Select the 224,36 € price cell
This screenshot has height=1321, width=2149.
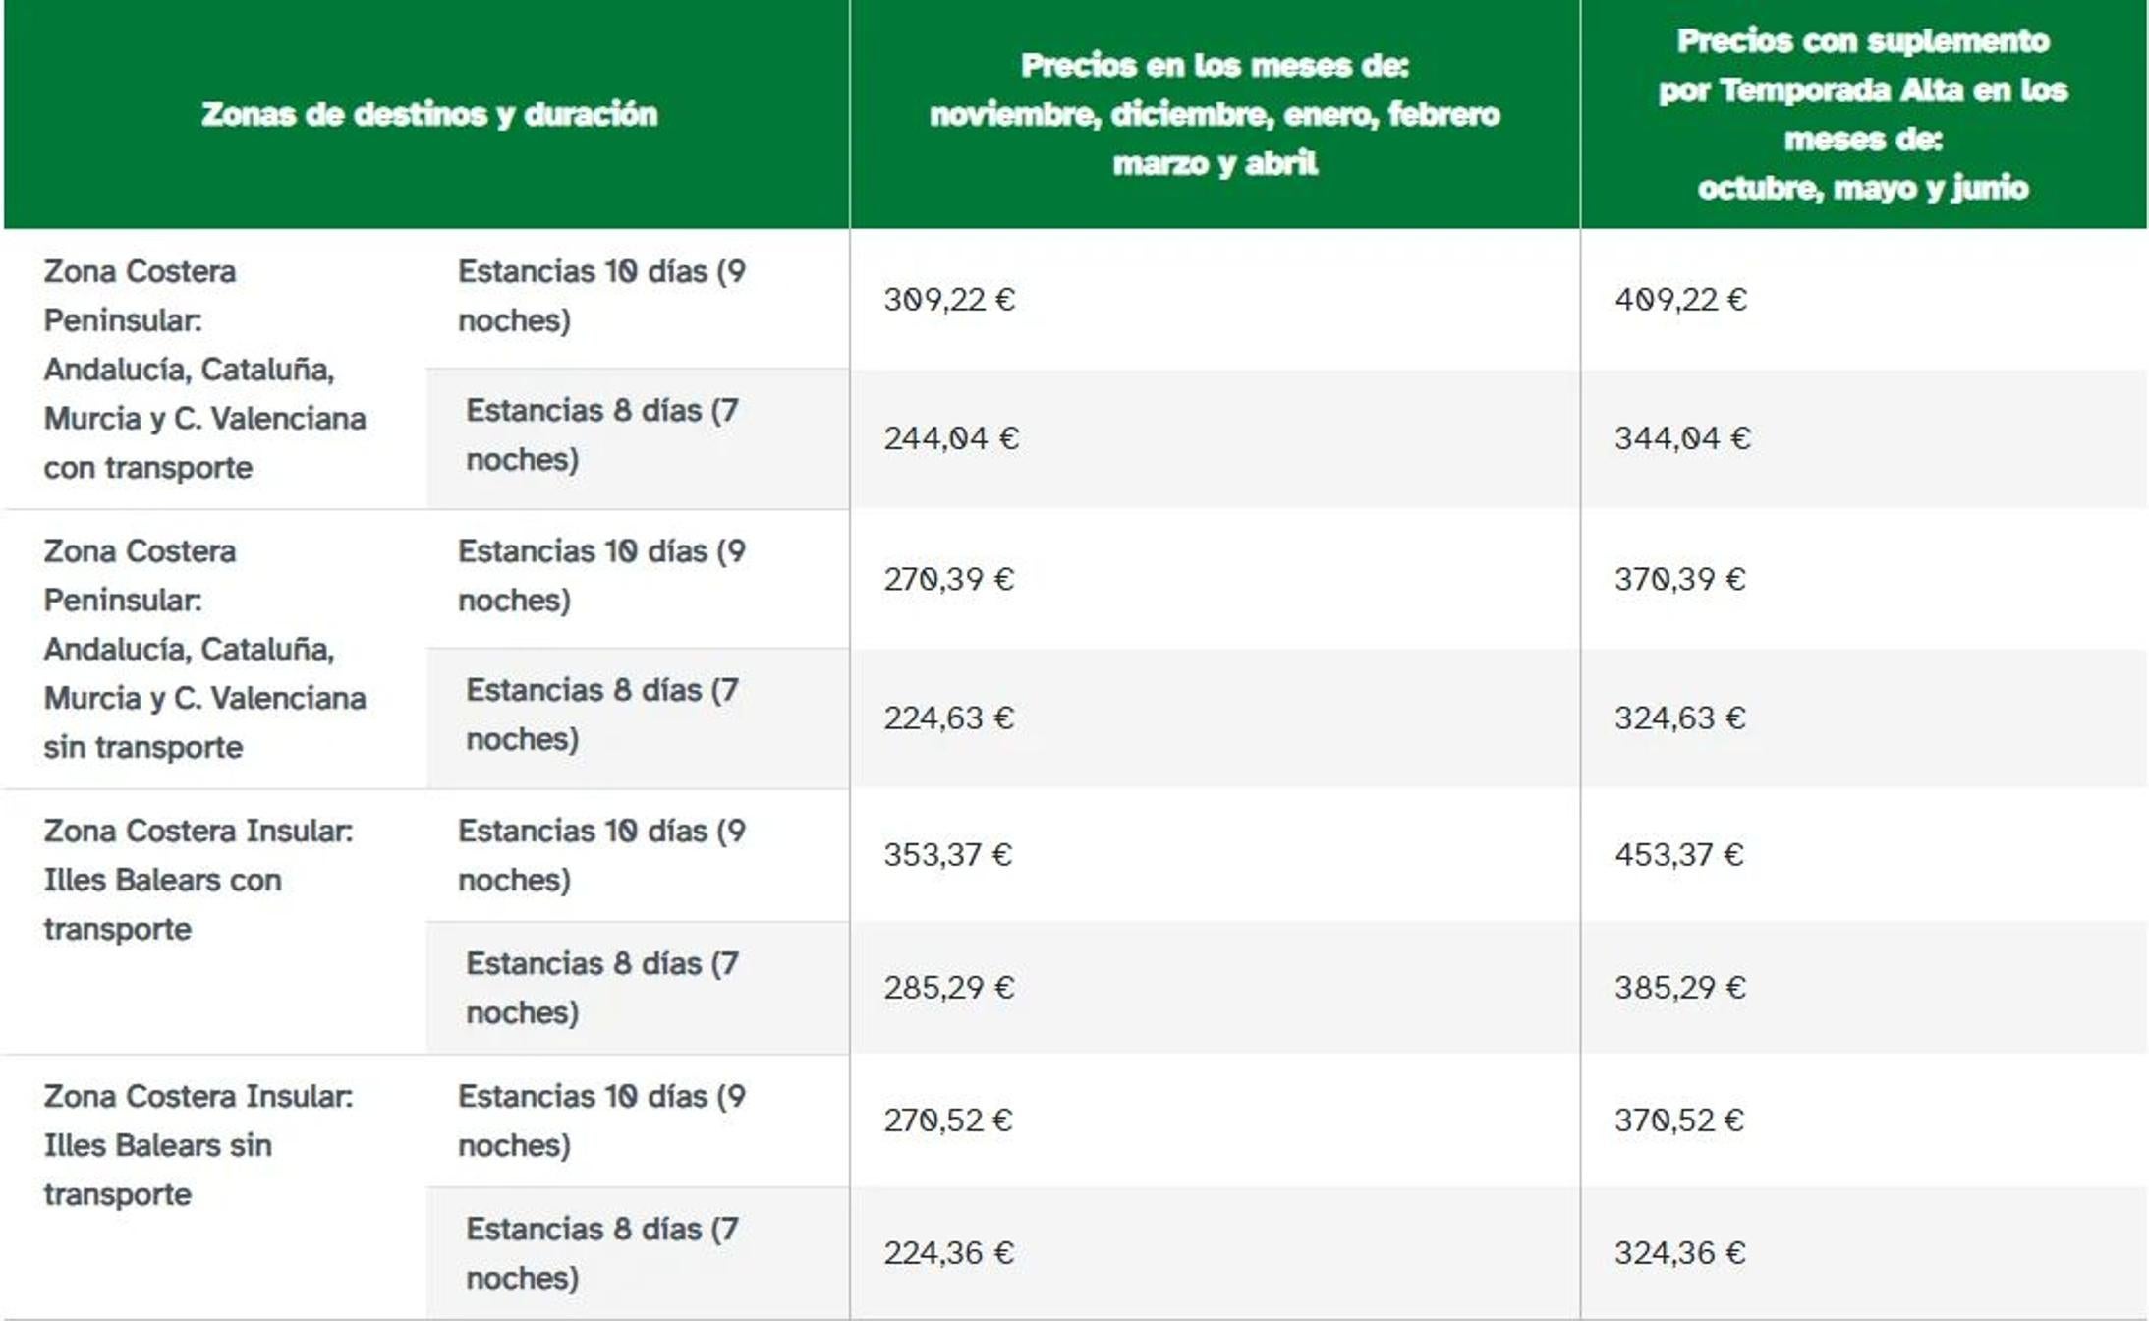(x=949, y=1253)
